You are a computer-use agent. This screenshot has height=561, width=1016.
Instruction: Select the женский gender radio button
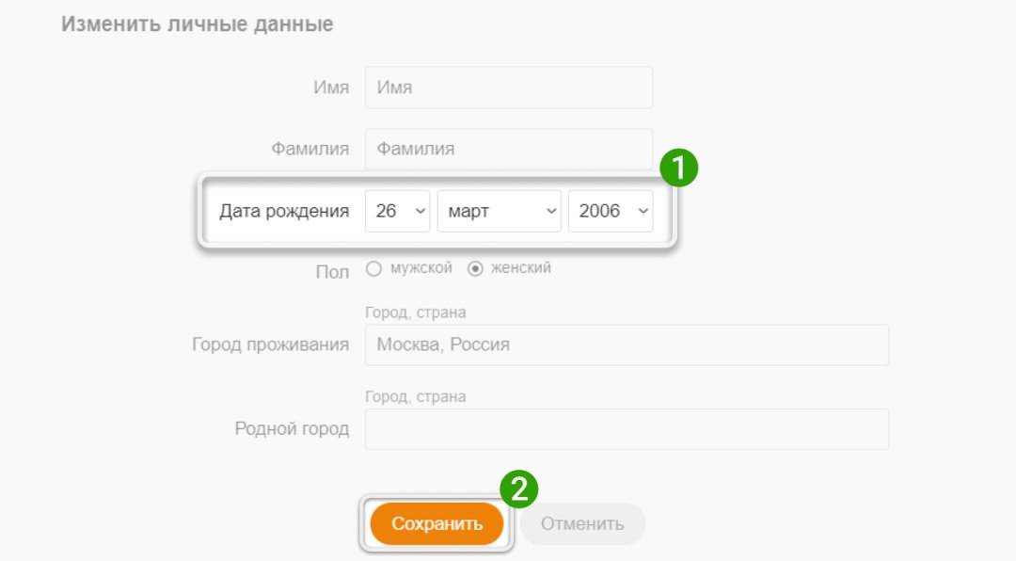pos(475,268)
